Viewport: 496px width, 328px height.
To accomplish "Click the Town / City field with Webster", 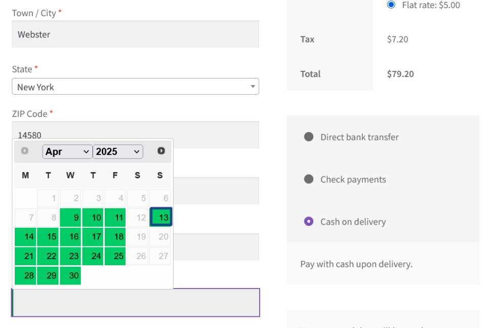I will (135, 34).
